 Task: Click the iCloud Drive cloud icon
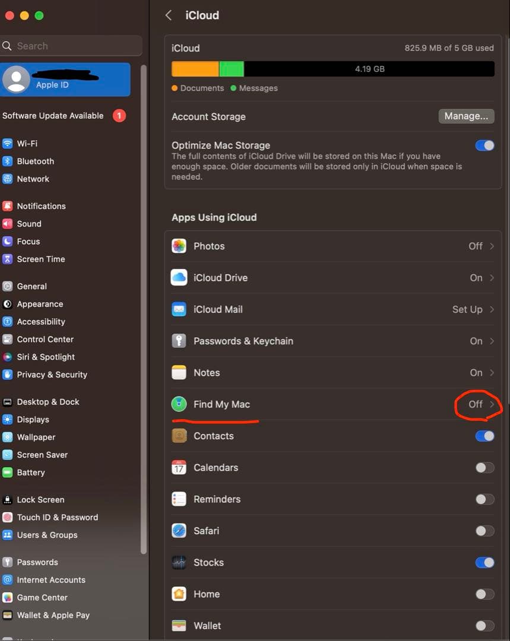click(179, 278)
